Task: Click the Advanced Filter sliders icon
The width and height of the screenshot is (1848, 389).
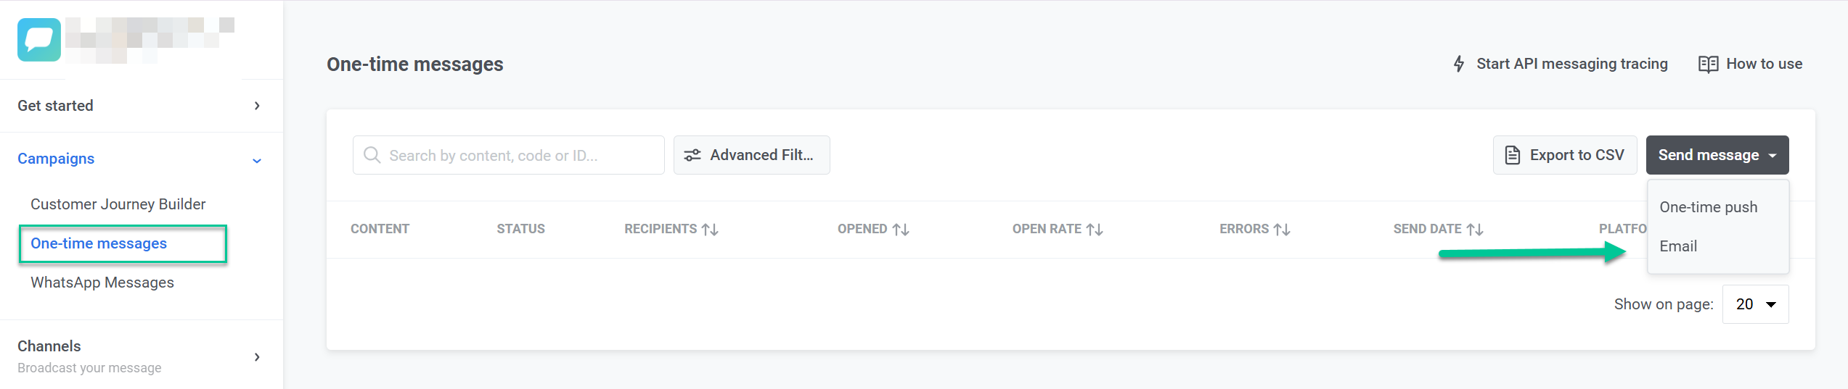Action: (692, 155)
